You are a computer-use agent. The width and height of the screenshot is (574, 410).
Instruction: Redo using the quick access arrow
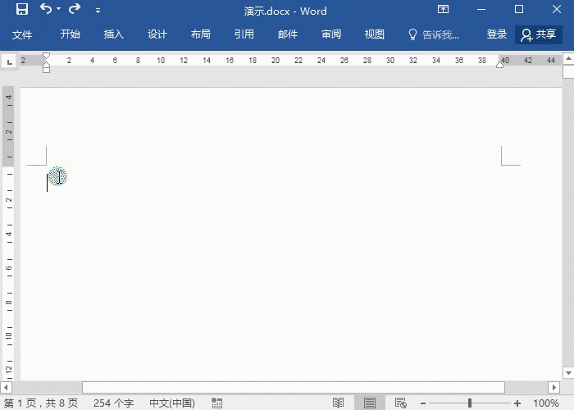point(75,11)
